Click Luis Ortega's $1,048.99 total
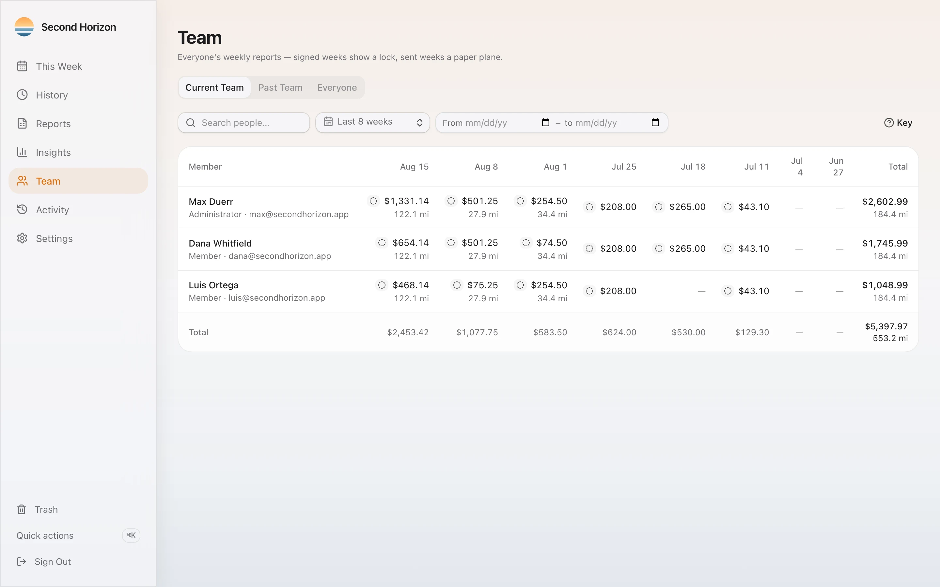The image size is (940, 587). click(x=885, y=285)
